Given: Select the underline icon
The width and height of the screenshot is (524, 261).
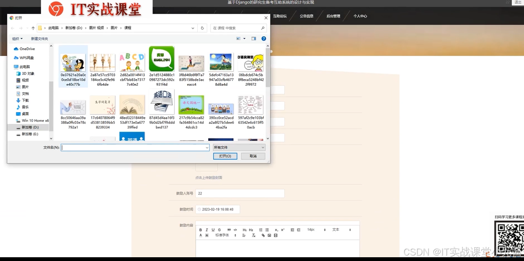Looking at the screenshot, I should (x=213, y=230).
